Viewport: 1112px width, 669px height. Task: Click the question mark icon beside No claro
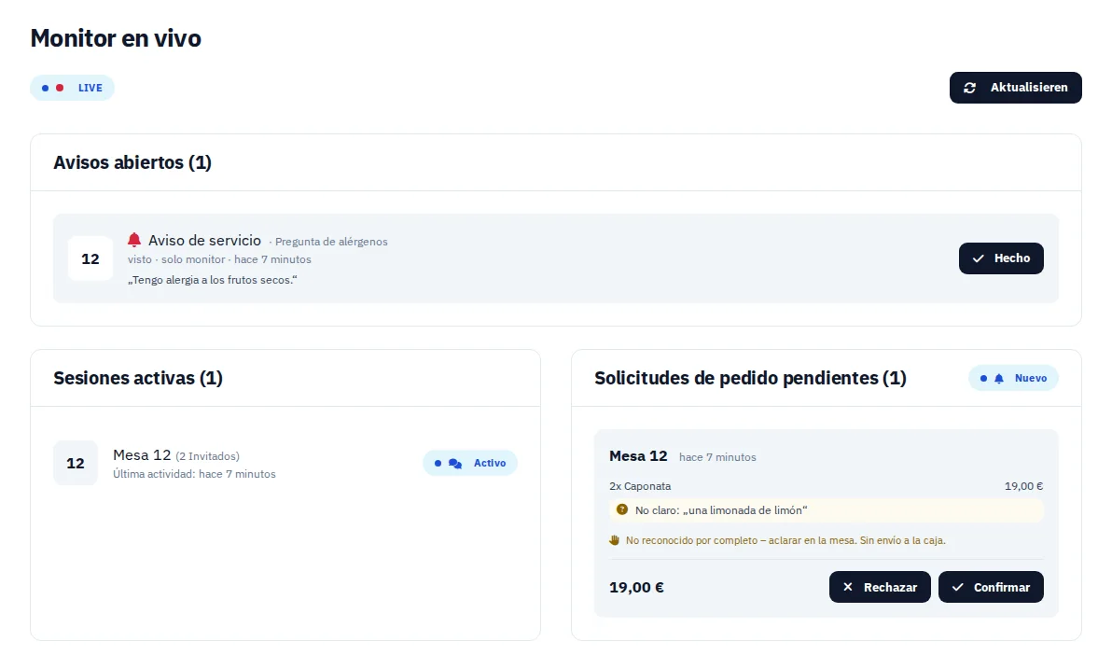(x=622, y=509)
